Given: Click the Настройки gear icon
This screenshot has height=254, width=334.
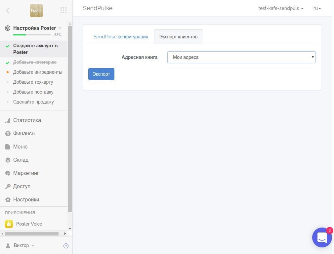Looking at the screenshot, I should click(8, 200).
